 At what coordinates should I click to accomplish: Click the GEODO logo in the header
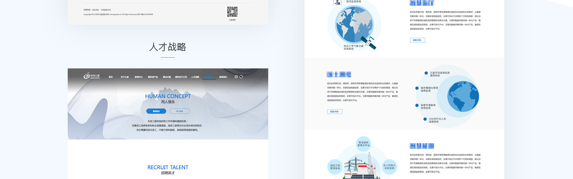92,76
